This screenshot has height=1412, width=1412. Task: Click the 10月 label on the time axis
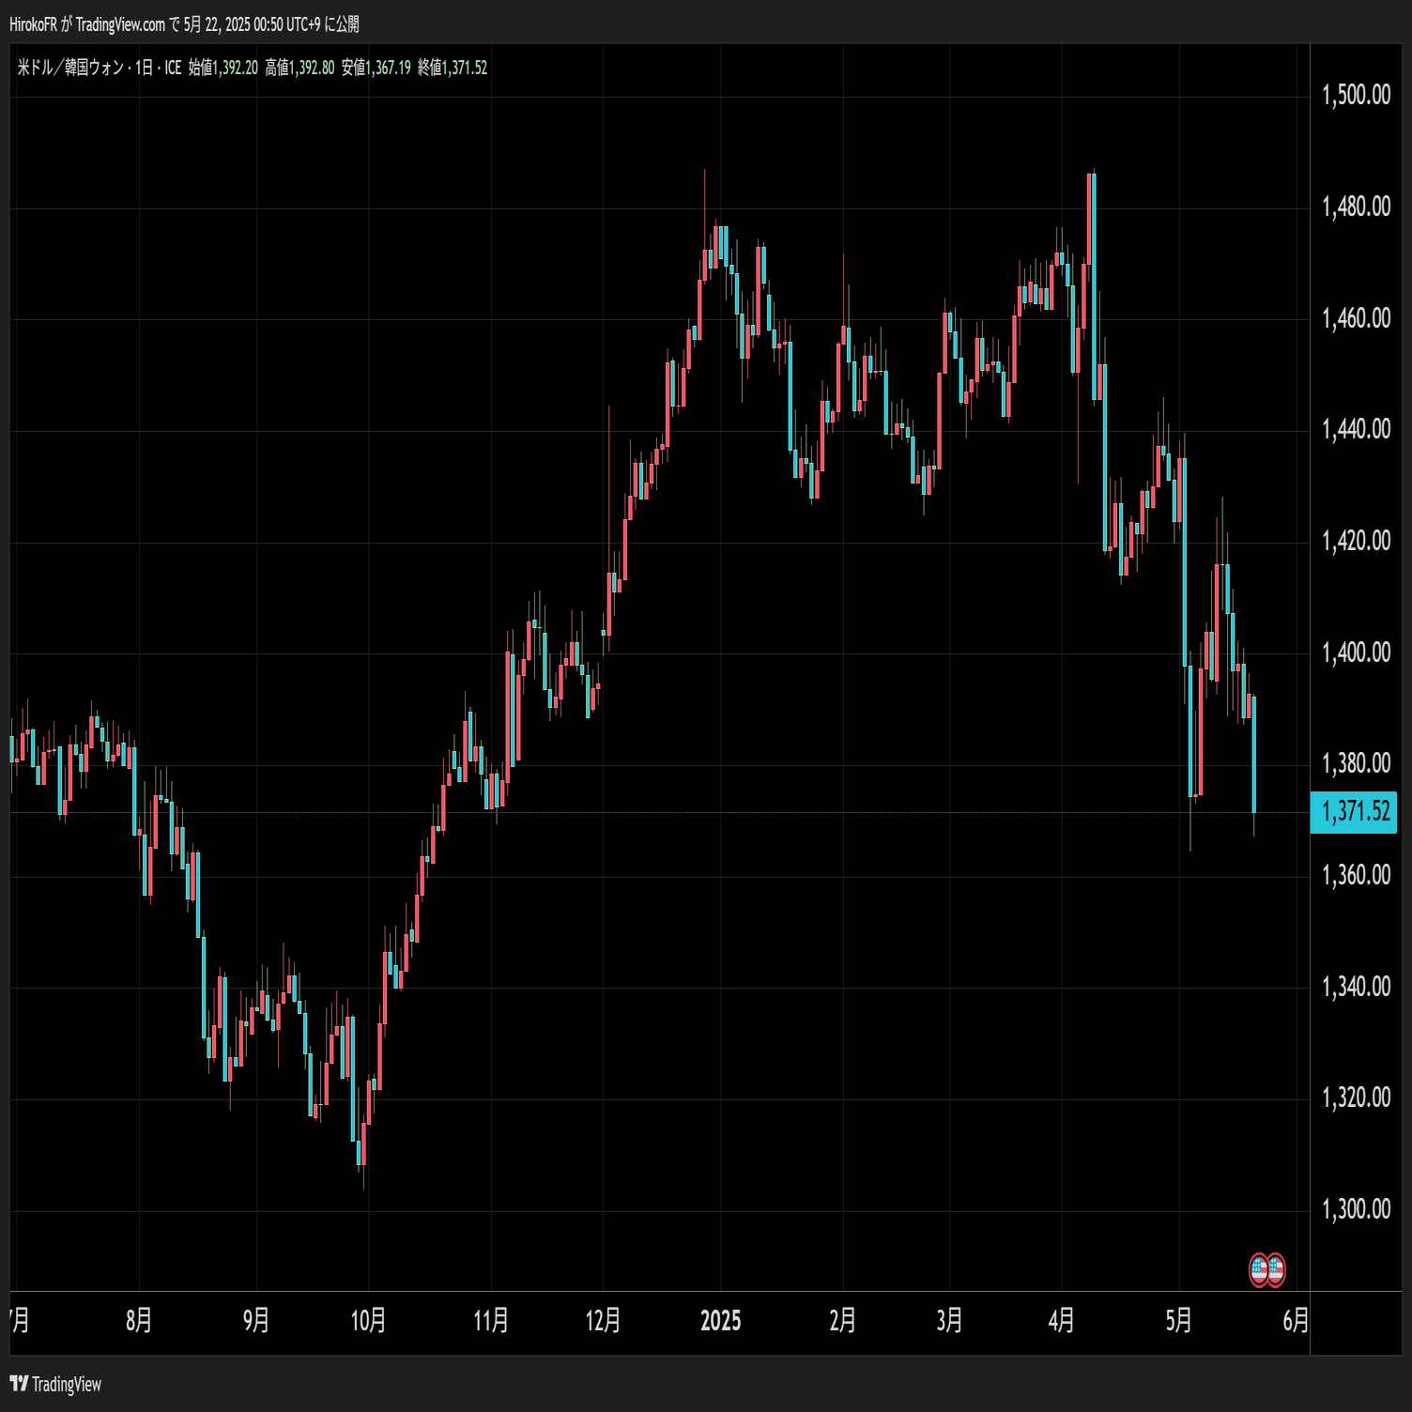coord(368,1321)
